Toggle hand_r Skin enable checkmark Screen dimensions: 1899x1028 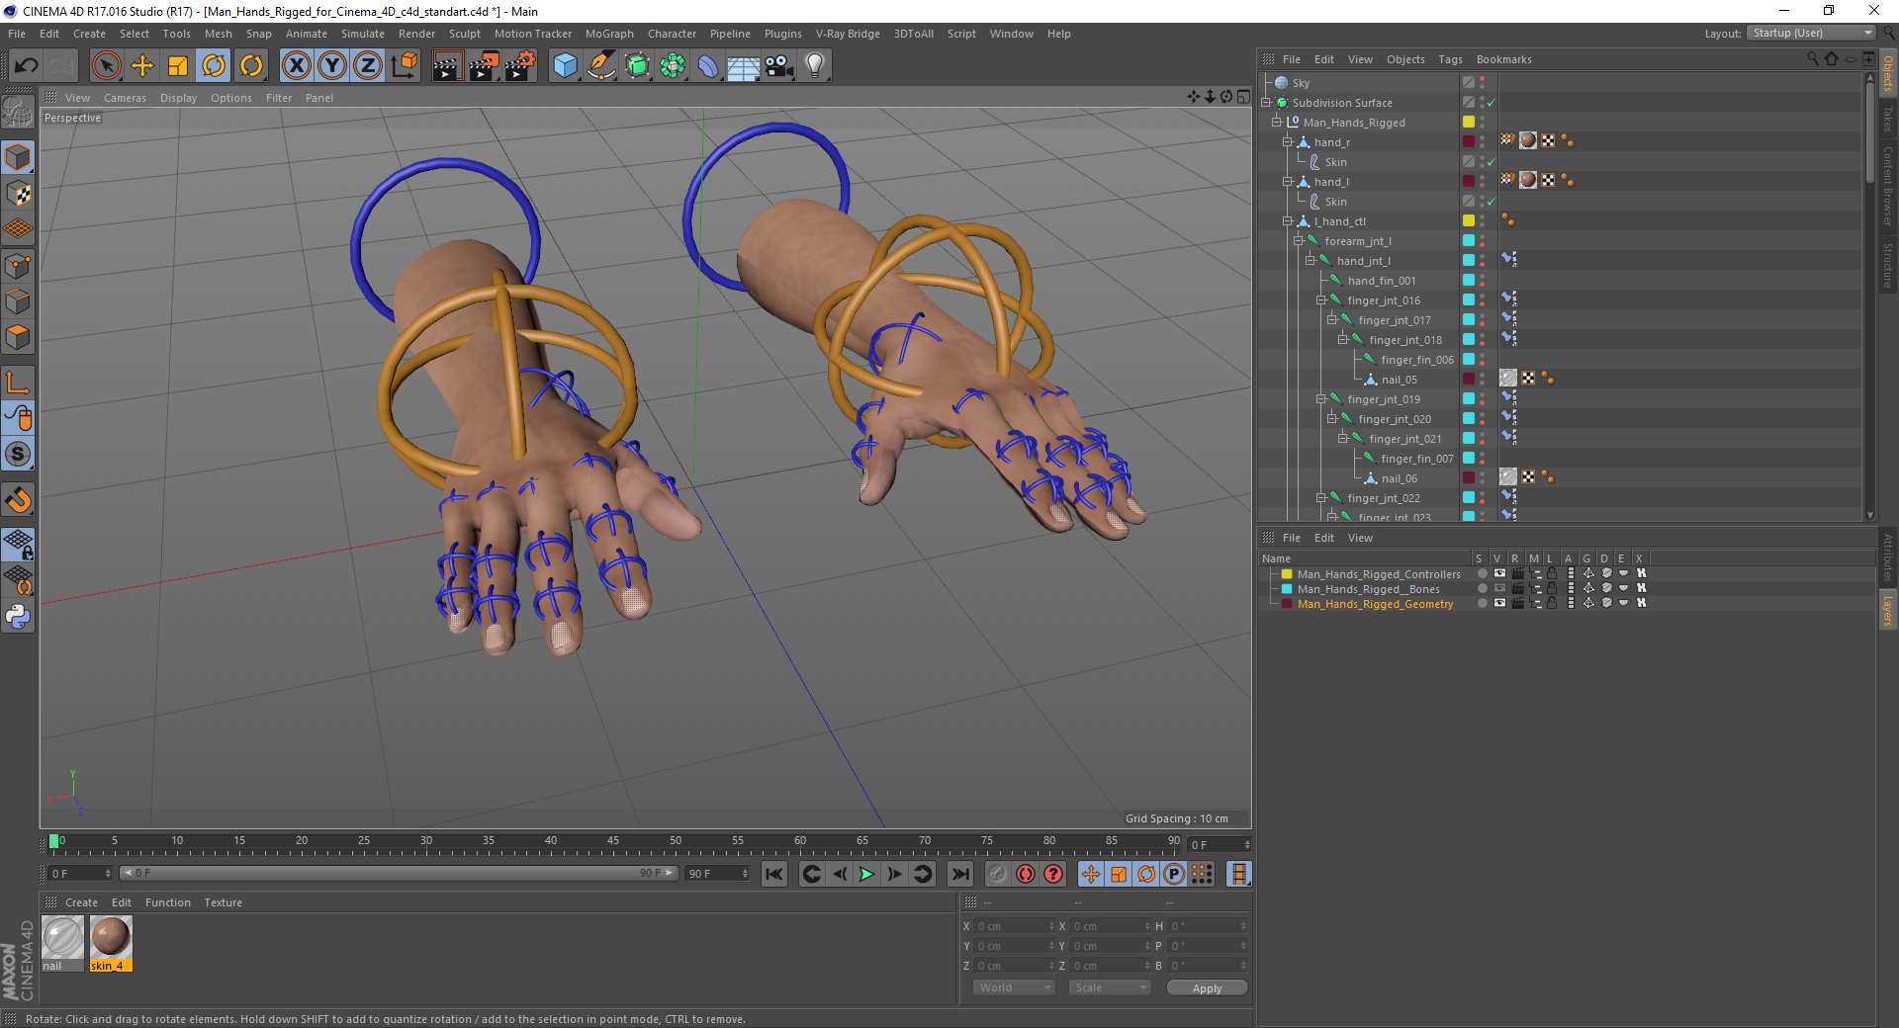pos(1491,162)
